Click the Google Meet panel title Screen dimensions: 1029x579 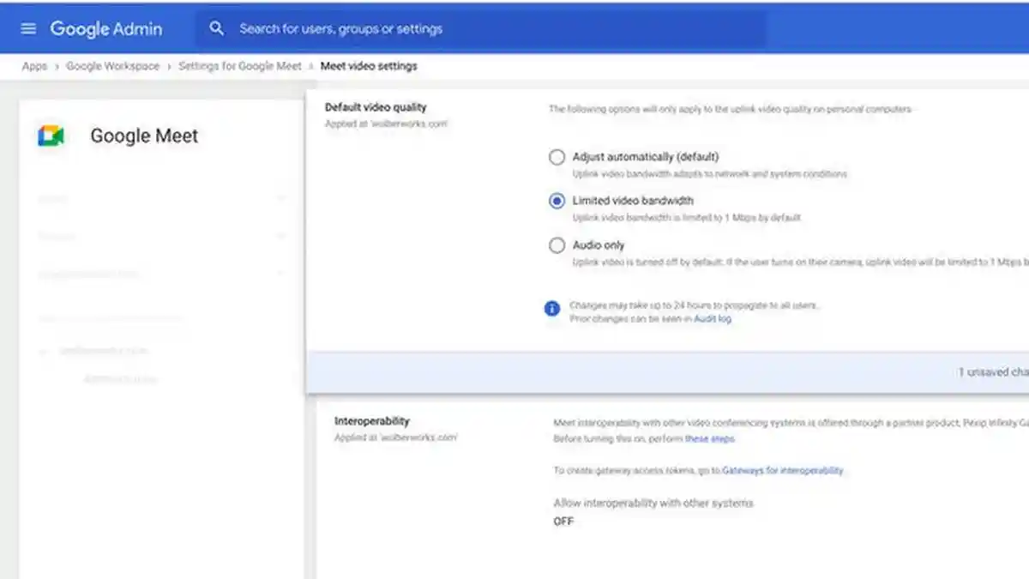(144, 136)
